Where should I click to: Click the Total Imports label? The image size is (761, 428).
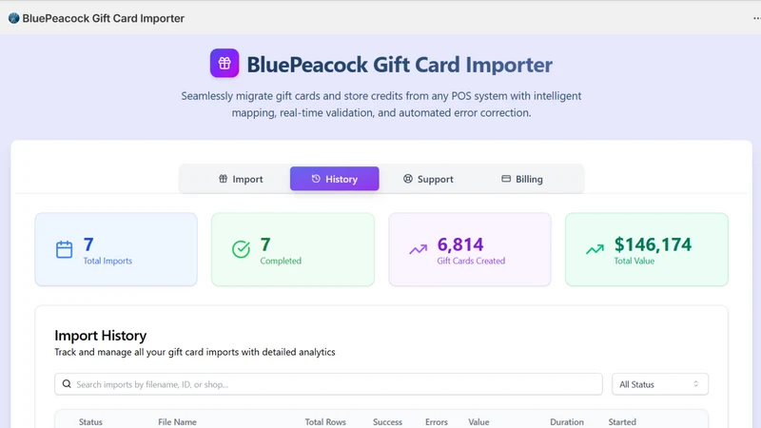(107, 261)
